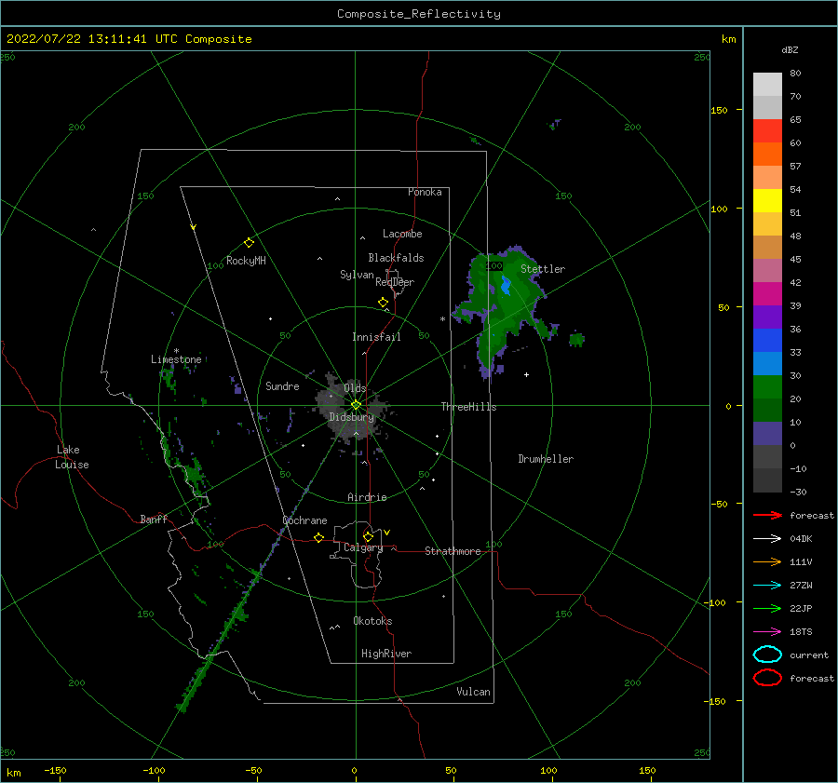The image size is (838, 783).
Task: Click the HighRiver label
Action: (x=386, y=654)
